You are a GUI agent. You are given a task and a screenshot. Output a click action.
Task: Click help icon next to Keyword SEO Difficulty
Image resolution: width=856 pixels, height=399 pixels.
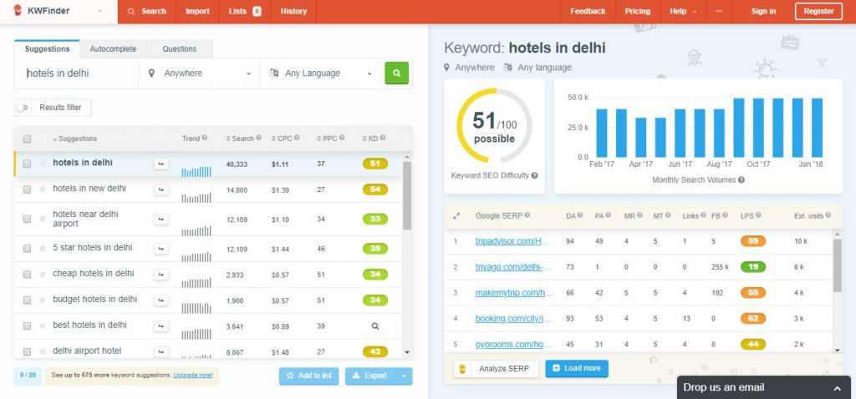coord(535,176)
